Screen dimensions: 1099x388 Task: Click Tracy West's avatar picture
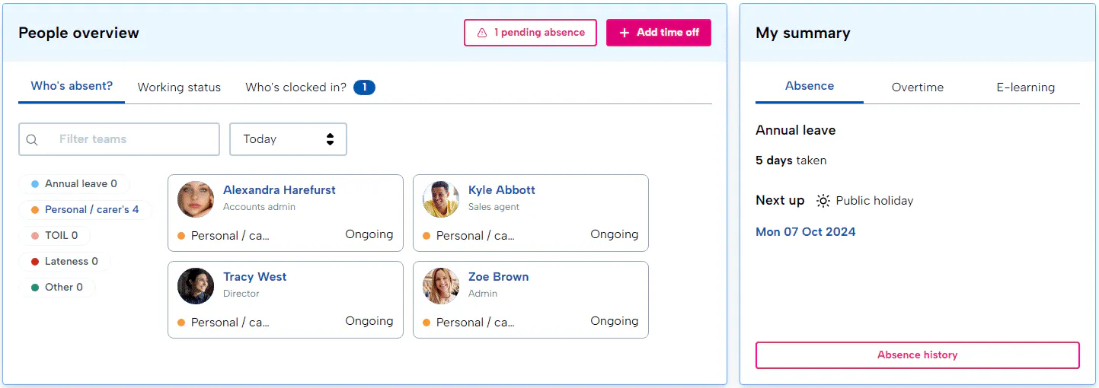(x=196, y=286)
